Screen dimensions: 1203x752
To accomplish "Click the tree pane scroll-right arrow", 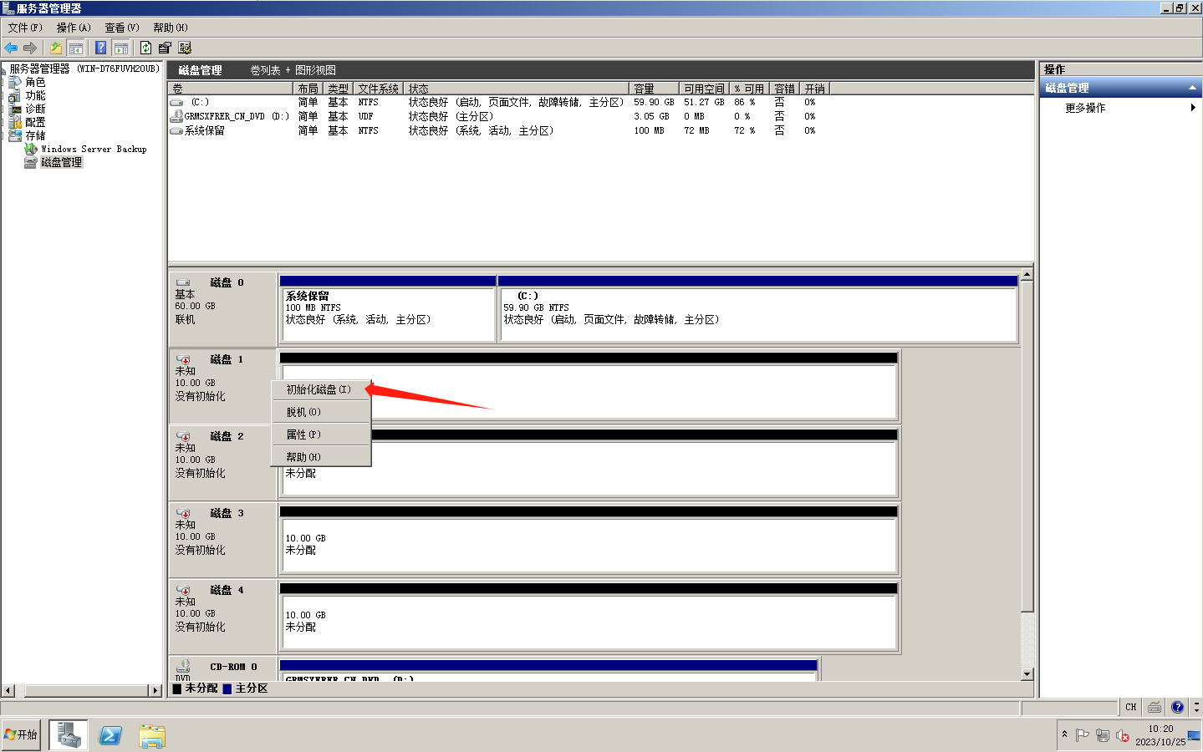I will click(x=155, y=690).
